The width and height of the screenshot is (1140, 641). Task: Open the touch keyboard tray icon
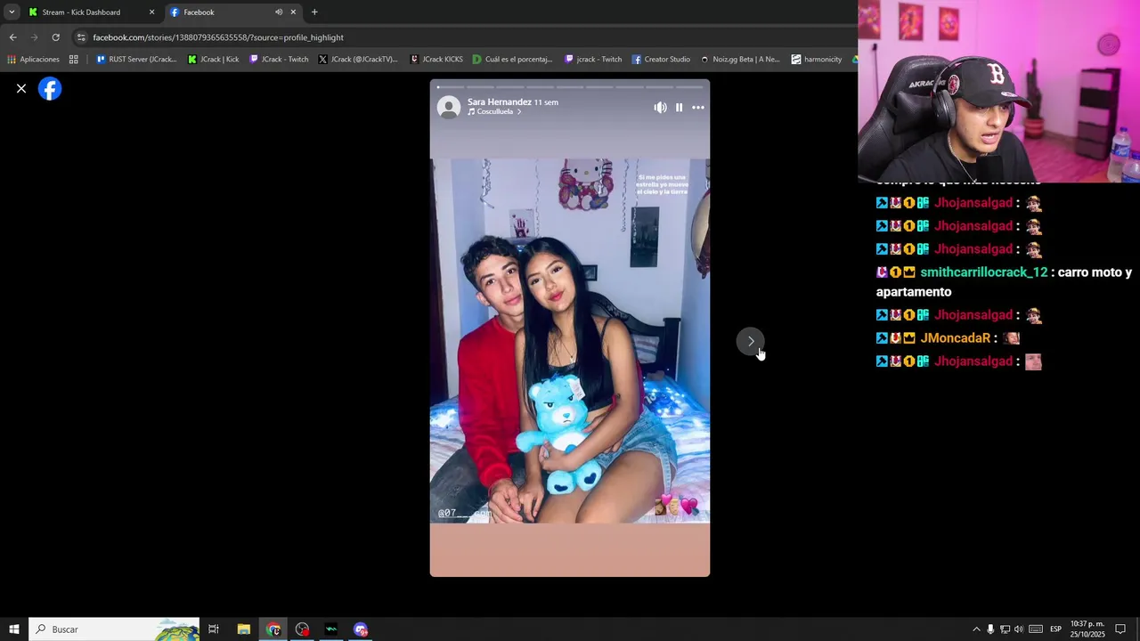(1036, 629)
